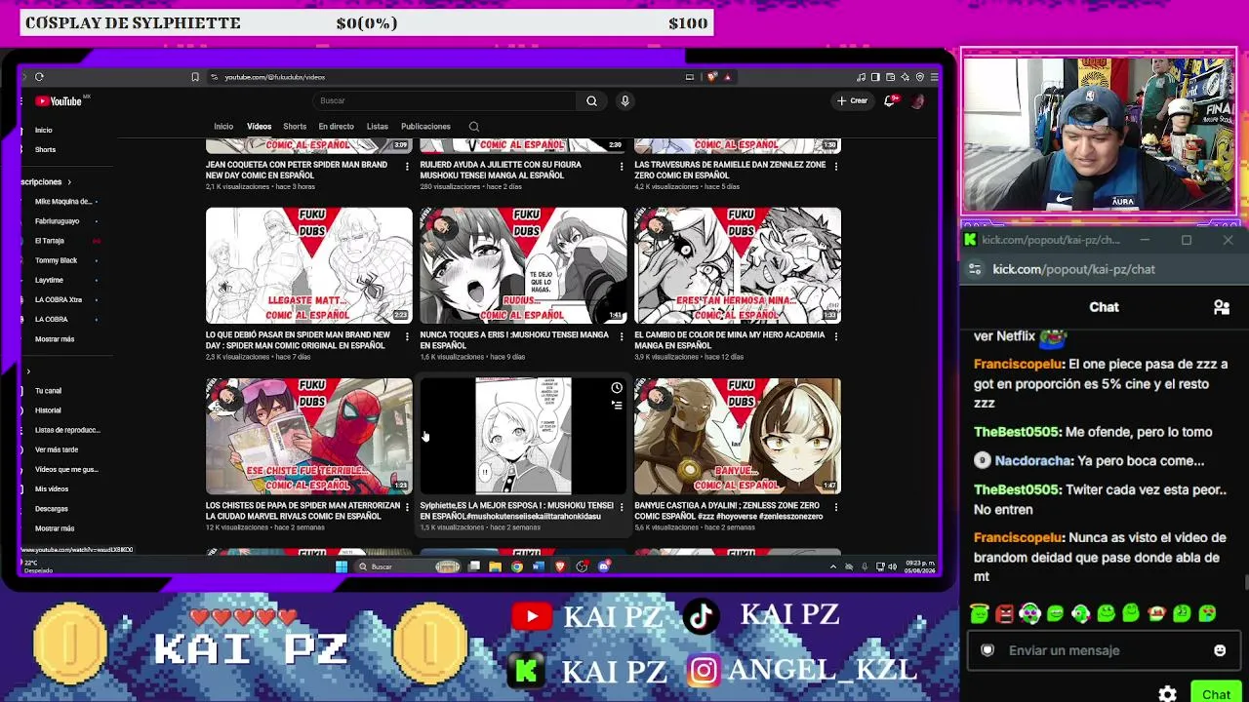Open the Sylphiette manga preview thumbnail
Screen dimensions: 1249x702
click(523, 436)
